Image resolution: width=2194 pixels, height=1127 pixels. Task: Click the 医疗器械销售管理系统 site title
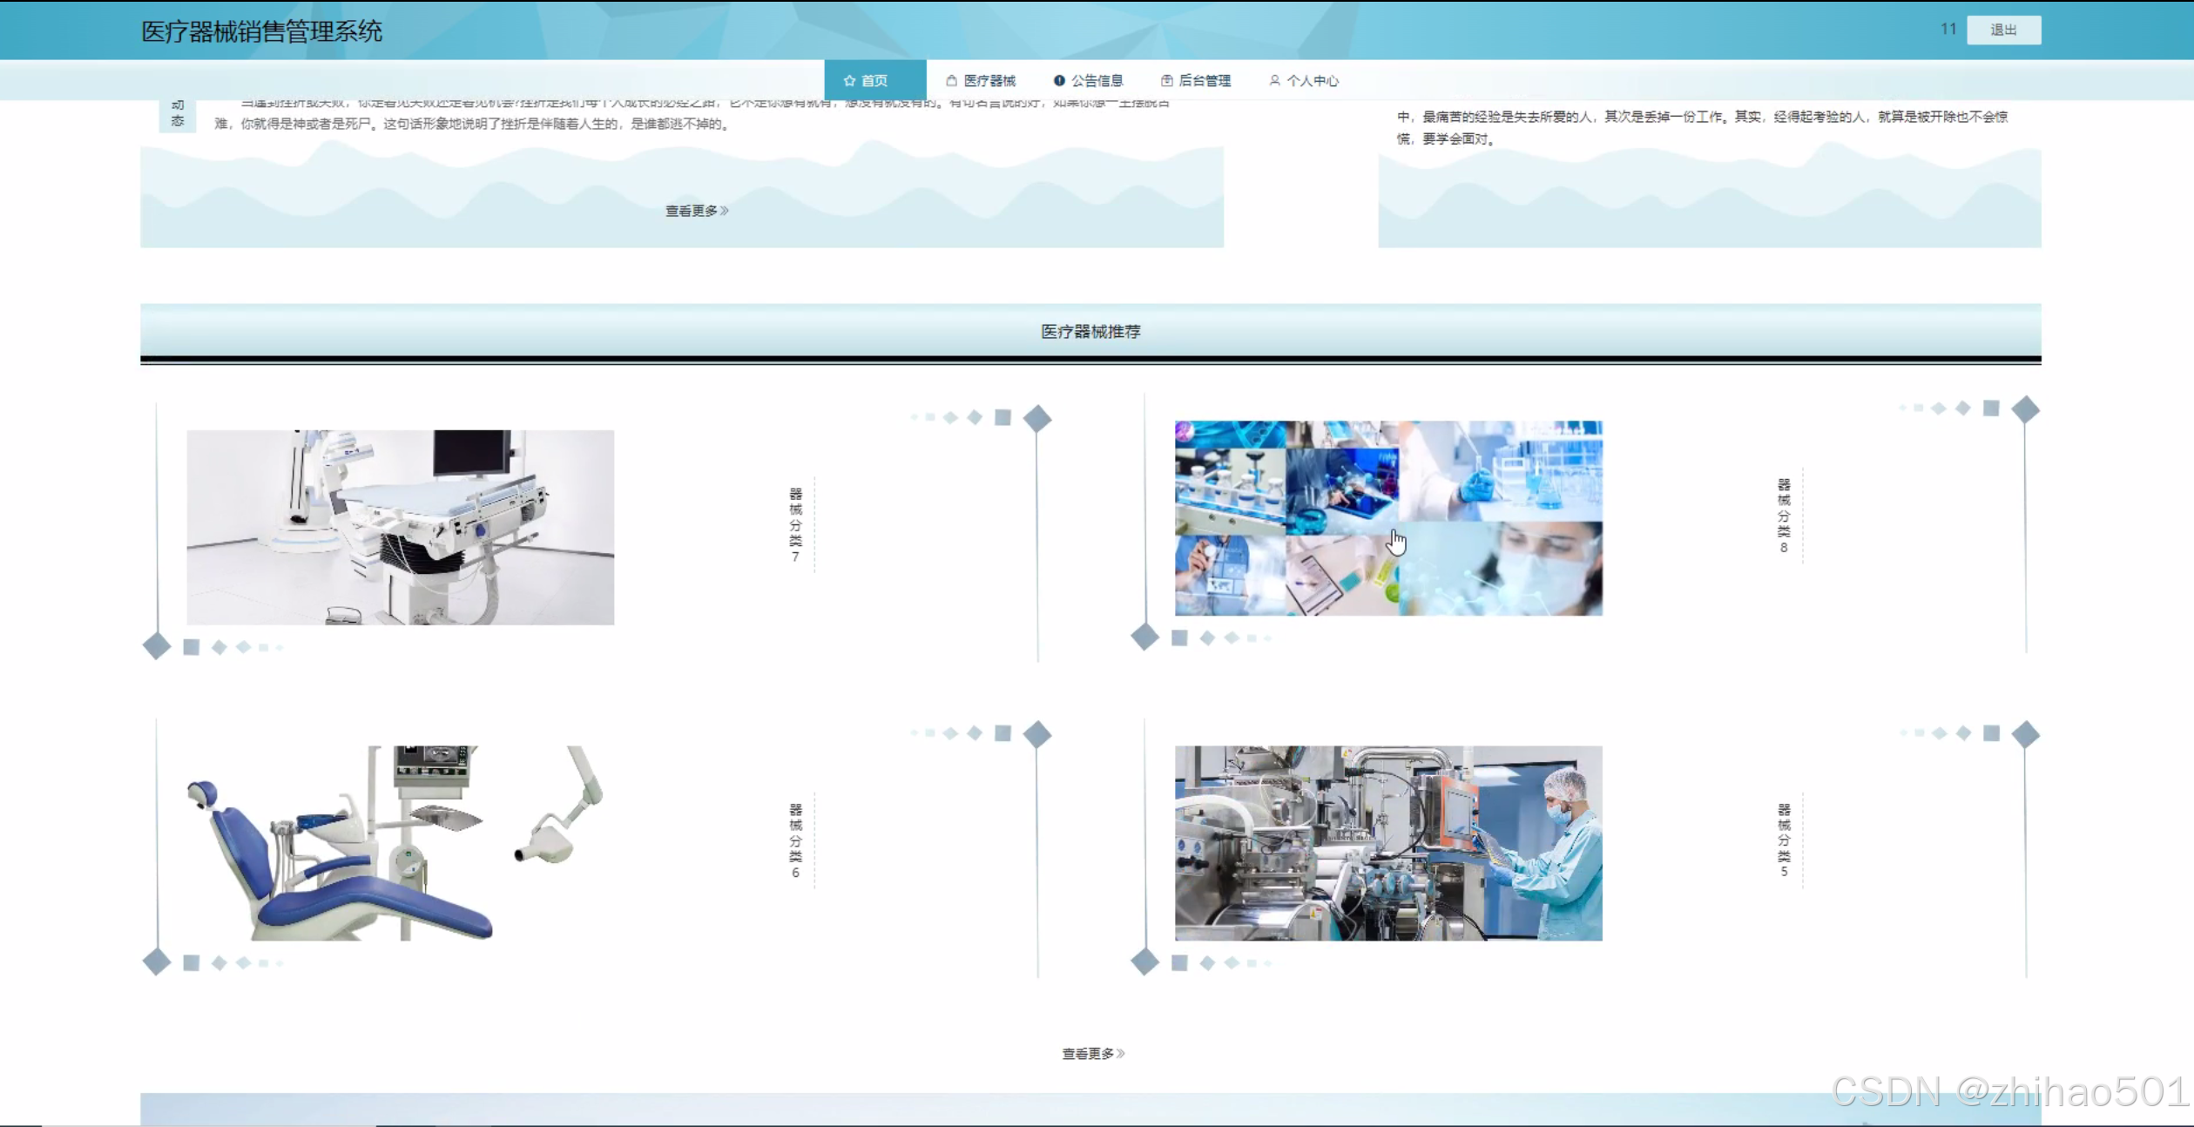261,31
